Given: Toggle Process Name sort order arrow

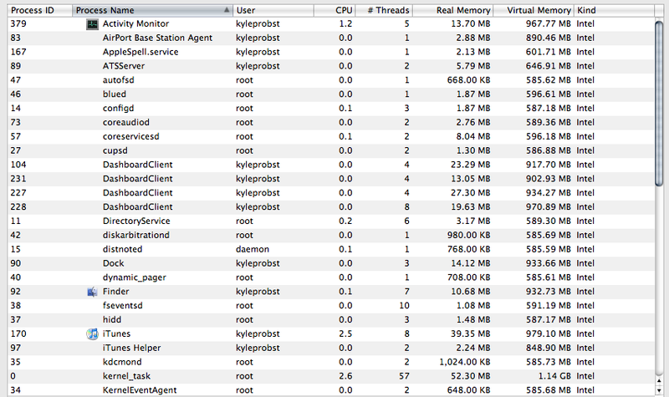Looking at the screenshot, I should pyautogui.click(x=227, y=10).
